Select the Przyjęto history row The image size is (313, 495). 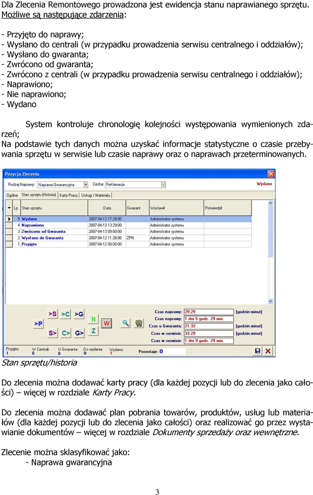tap(129, 244)
